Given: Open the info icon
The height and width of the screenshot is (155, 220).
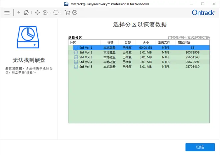Looking at the screenshot, I should tap(56, 12).
